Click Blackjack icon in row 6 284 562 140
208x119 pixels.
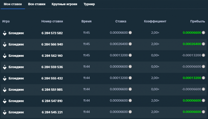click(x=5, y=56)
